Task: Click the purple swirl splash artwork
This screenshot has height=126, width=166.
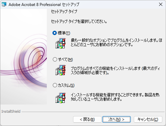Action: (x=24, y=57)
